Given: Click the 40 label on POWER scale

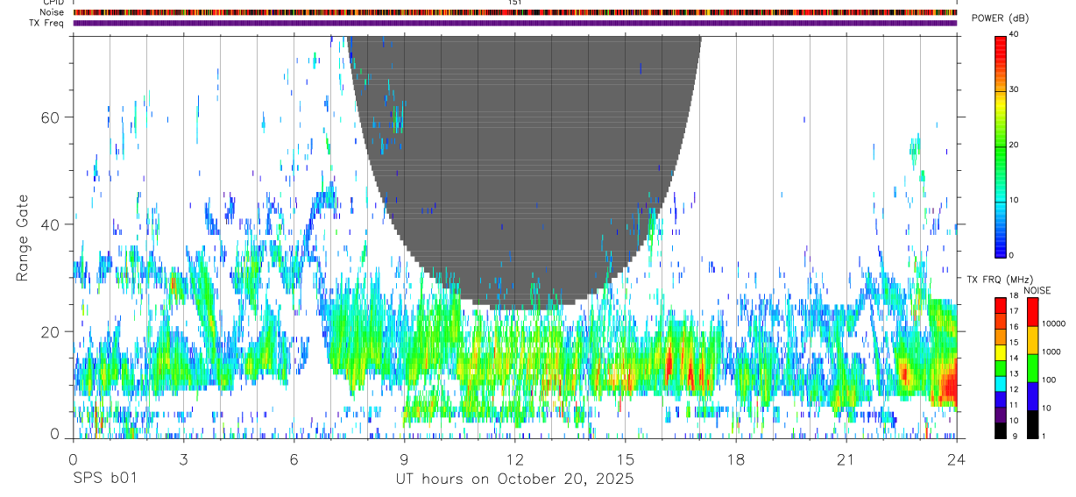Looking at the screenshot, I should click(x=1014, y=35).
